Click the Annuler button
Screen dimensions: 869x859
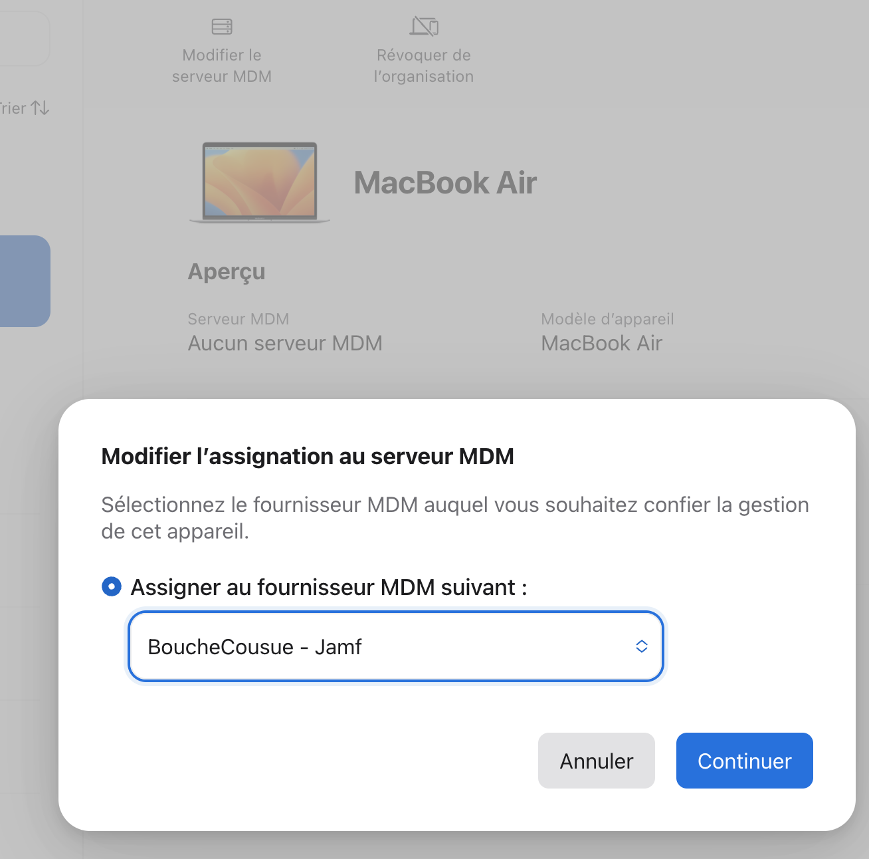[x=597, y=761]
